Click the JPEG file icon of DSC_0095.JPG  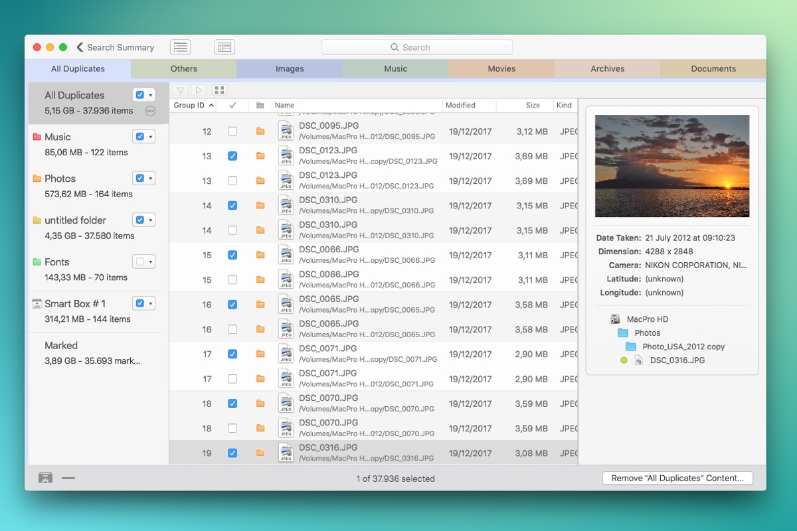pyautogui.click(x=286, y=131)
